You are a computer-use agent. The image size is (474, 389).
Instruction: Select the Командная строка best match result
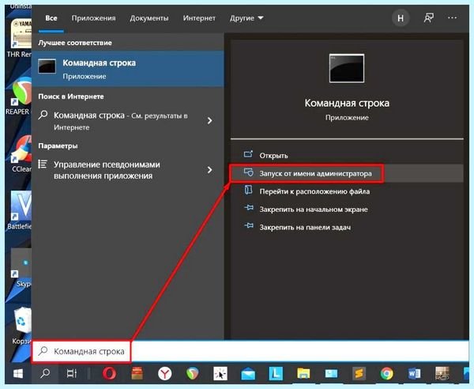pyautogui.click(x=127, y=69)
